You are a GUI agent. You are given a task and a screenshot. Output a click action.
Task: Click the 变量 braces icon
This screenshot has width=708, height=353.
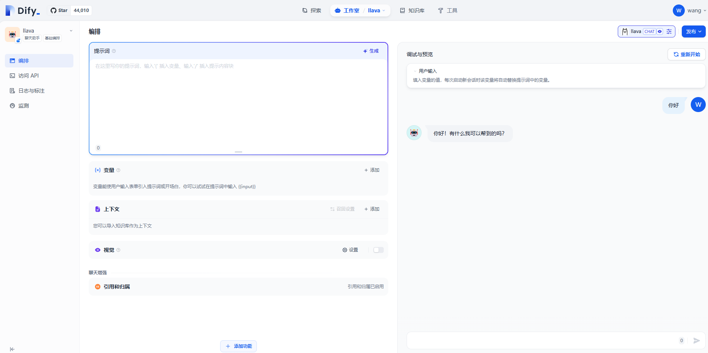98,170
